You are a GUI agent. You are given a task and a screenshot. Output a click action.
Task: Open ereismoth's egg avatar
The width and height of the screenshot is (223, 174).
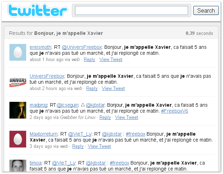coord(18,52)
